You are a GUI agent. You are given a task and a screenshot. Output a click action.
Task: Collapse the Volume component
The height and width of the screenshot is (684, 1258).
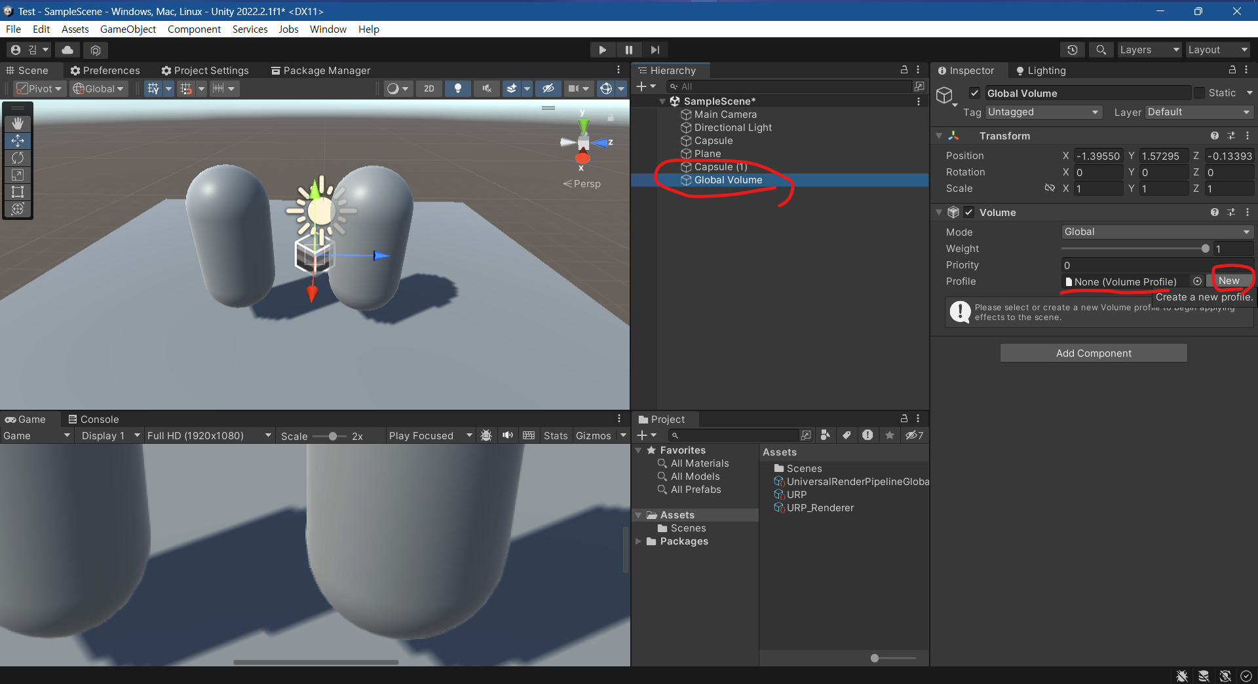[x=939, y=212]
